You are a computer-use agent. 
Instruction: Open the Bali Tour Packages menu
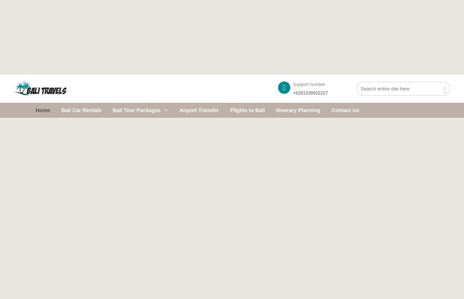point(137,110)
